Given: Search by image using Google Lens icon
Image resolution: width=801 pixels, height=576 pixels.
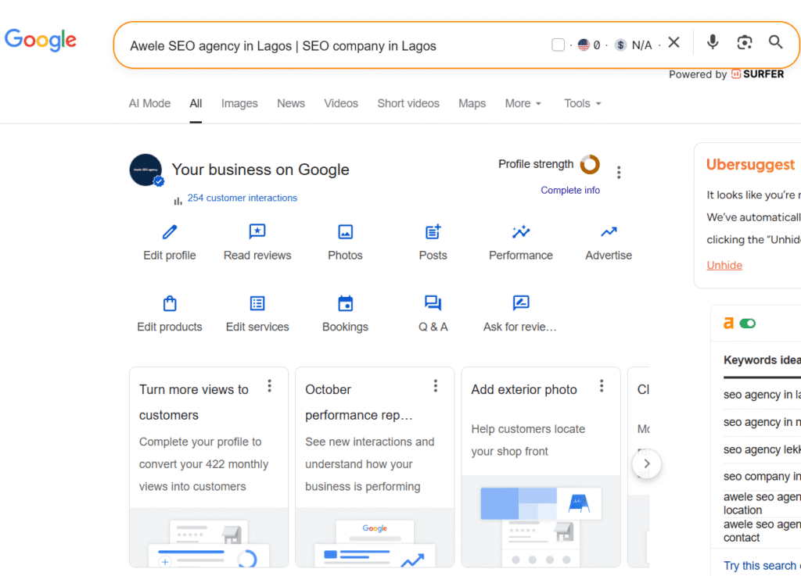Looking at the screenshot, I should [x=744, y=42].
